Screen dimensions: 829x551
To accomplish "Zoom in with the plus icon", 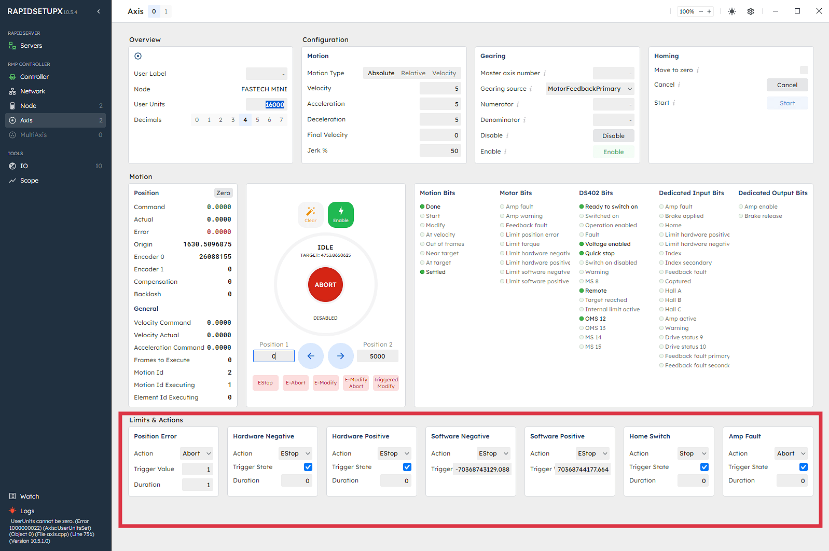I will pos(709,11).
